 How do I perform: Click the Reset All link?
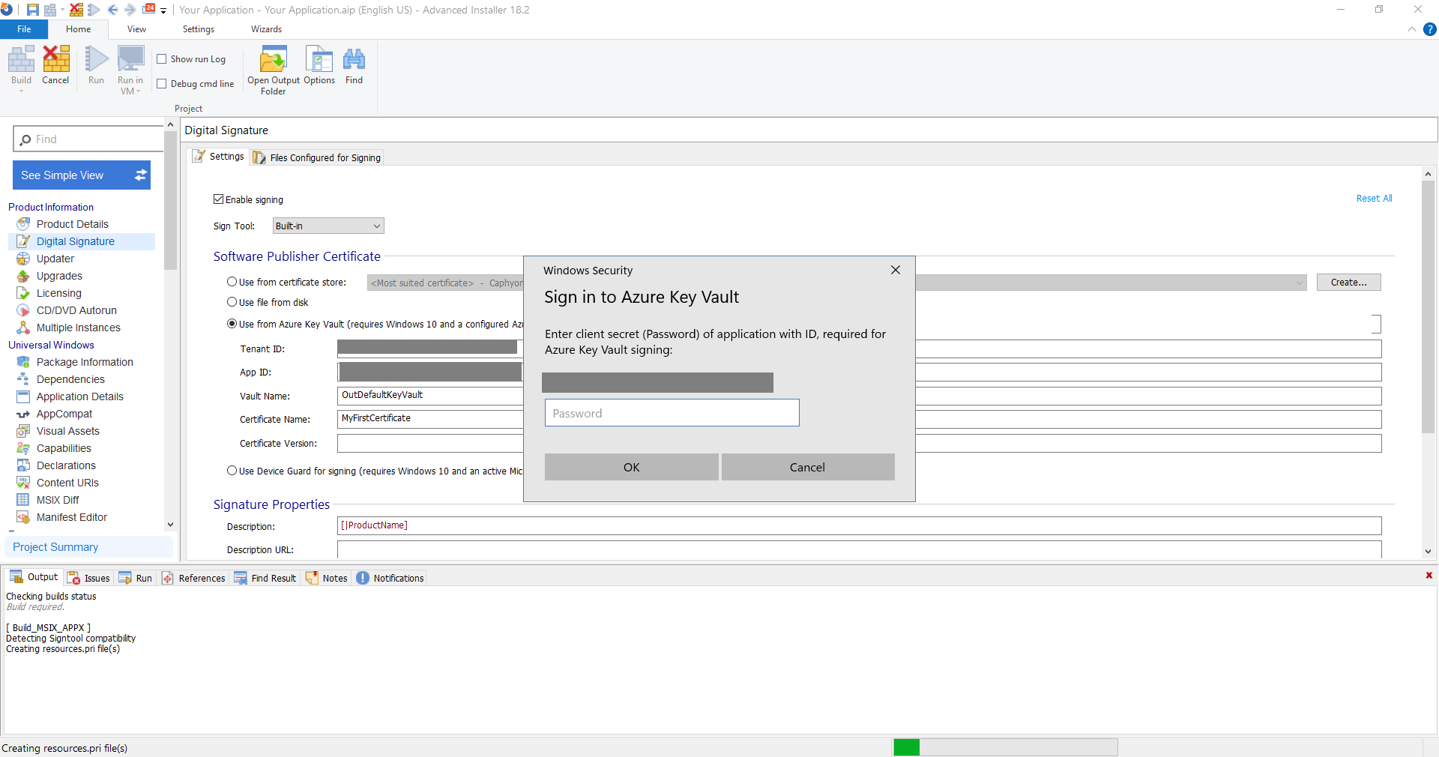point(1375,199)
